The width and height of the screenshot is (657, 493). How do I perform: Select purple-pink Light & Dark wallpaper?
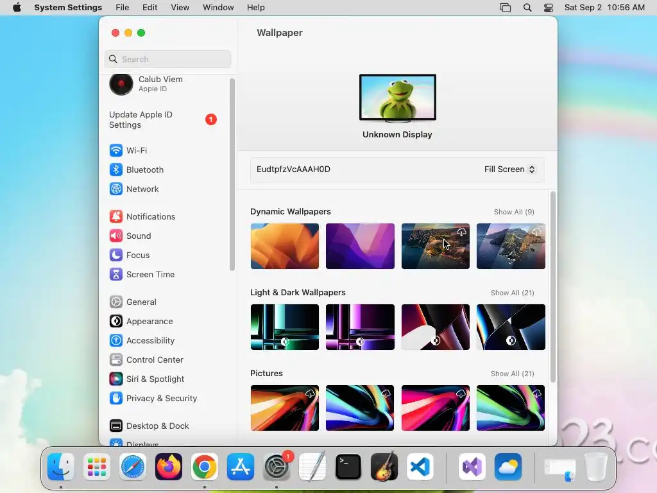coord(360,327)
